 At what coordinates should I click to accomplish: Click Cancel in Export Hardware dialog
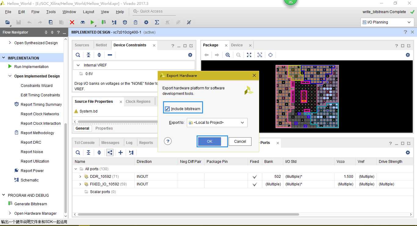[x=240, y=141]
